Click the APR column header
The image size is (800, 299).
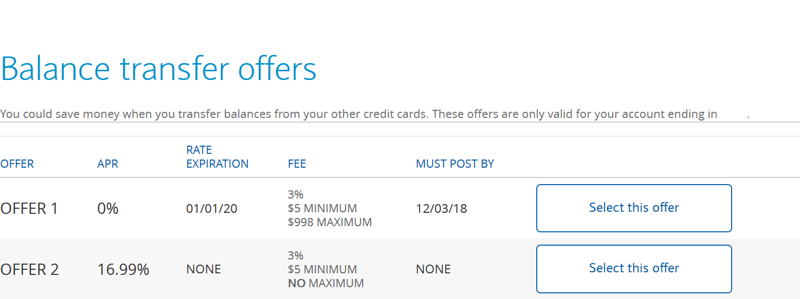[x=107, y=164]
